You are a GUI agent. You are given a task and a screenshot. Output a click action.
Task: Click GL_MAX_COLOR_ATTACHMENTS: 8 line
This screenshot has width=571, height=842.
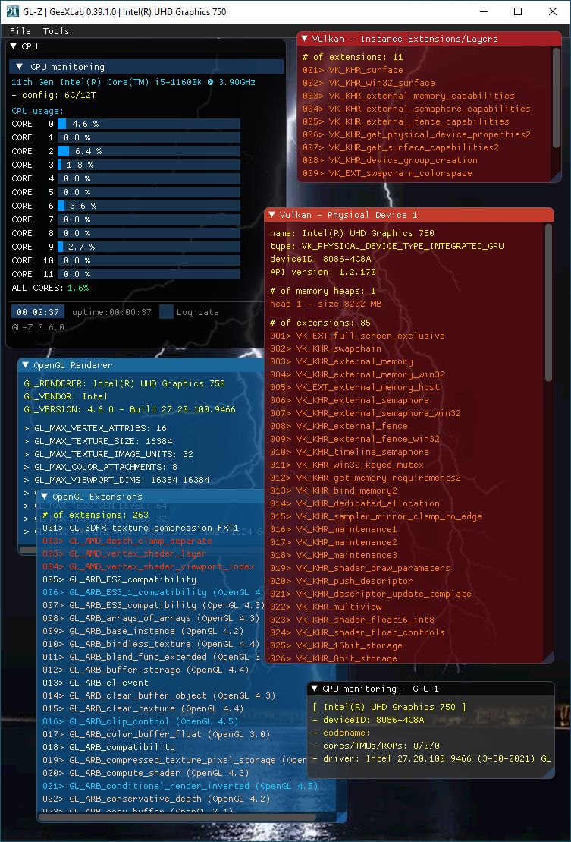[100, 467]
